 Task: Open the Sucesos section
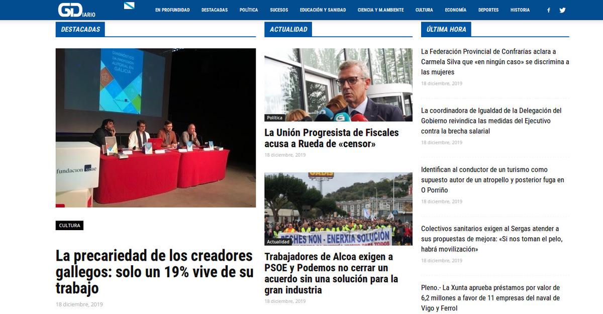pos(279,10)
